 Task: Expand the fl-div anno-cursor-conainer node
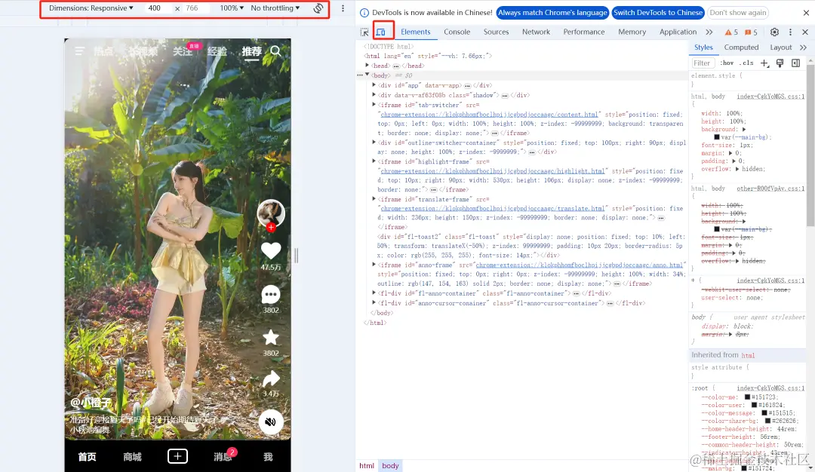[374, 302]
